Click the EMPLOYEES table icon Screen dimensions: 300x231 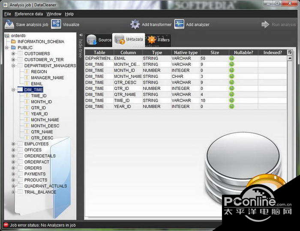(x=20, y=144)
